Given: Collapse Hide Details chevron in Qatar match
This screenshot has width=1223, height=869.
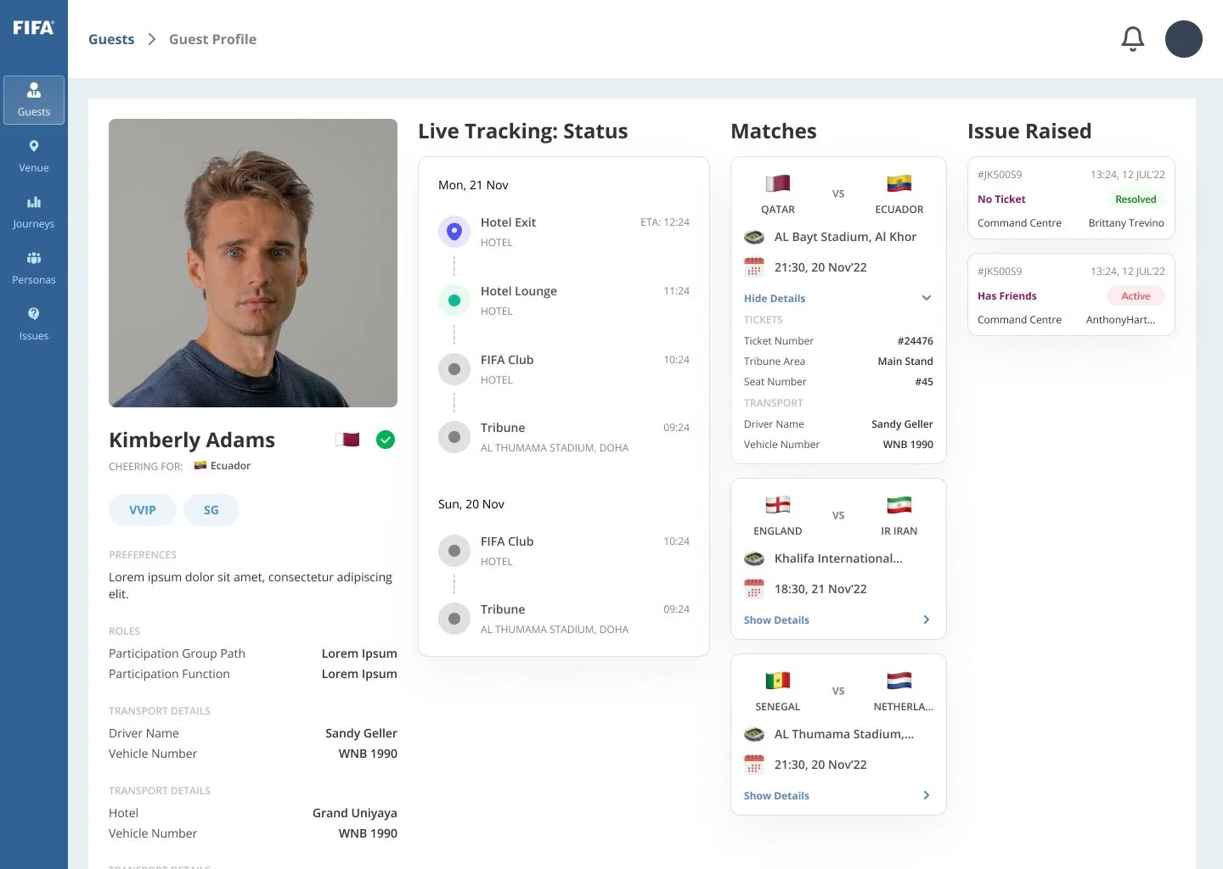Looking at the screenshot, I should coord(927,298).
